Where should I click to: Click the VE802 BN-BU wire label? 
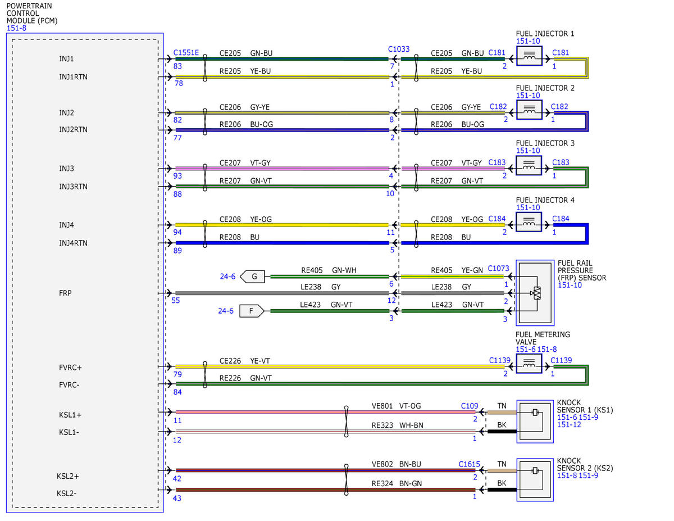coord(396,464)
